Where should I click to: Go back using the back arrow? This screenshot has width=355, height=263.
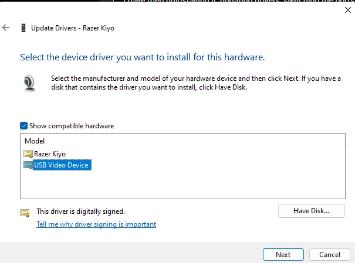tap(6, 28)
